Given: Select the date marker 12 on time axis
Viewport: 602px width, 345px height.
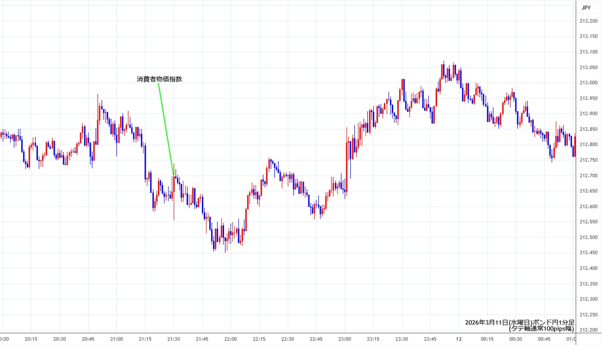Looking at the screenshot, I should coord(459,339).
